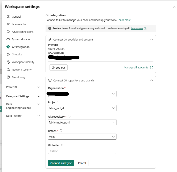This screenshot has height=172, width=177.
Task: Click the info icon beside Preview items
Action: (x=50, y=28)
